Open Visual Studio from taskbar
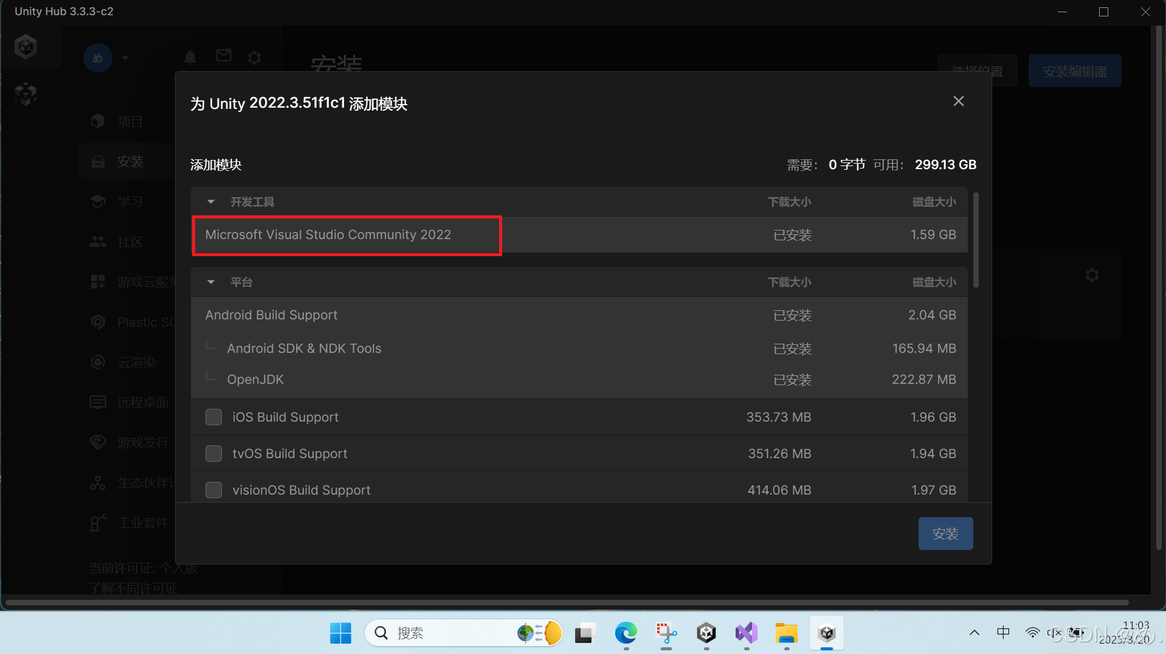1166x654 pixels. tap(747, 633)
